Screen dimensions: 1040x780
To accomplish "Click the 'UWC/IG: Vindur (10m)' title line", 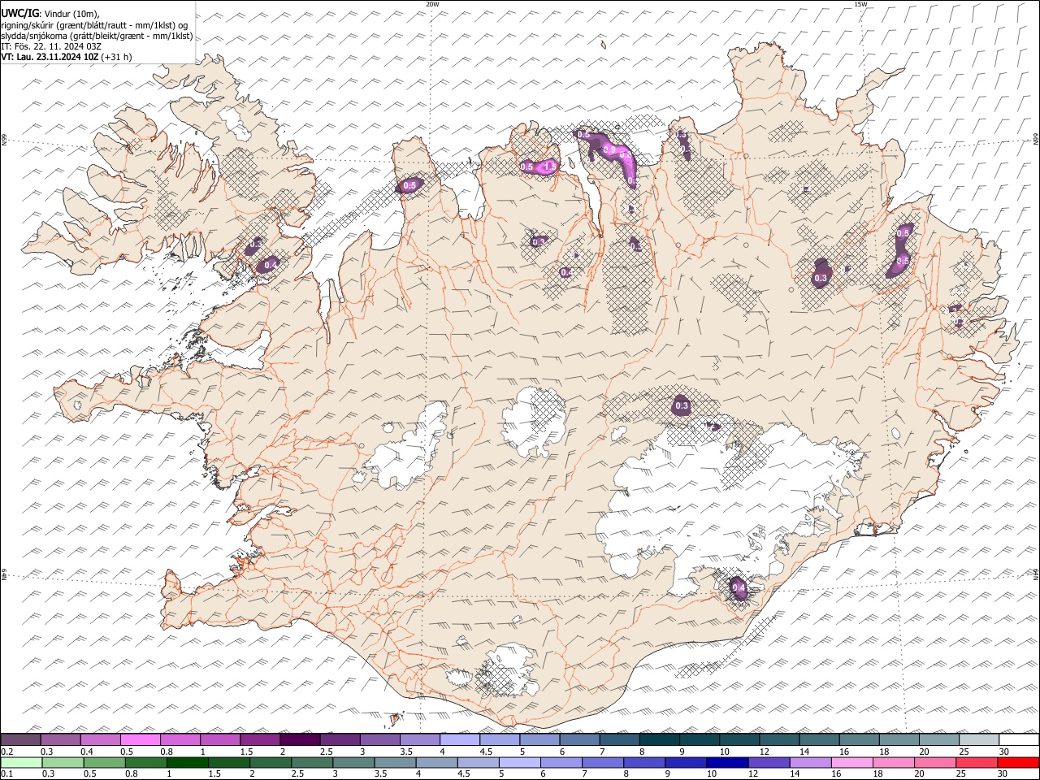I will [50, 13].
